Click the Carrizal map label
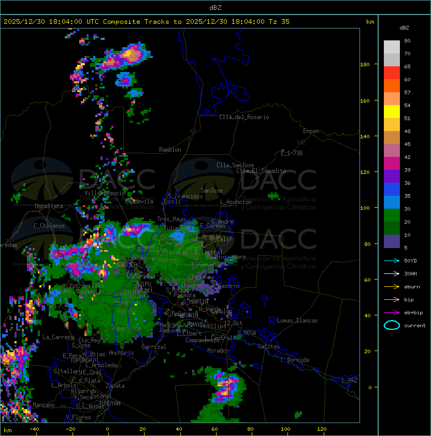 pyautogui.click(x=153, y=347)
